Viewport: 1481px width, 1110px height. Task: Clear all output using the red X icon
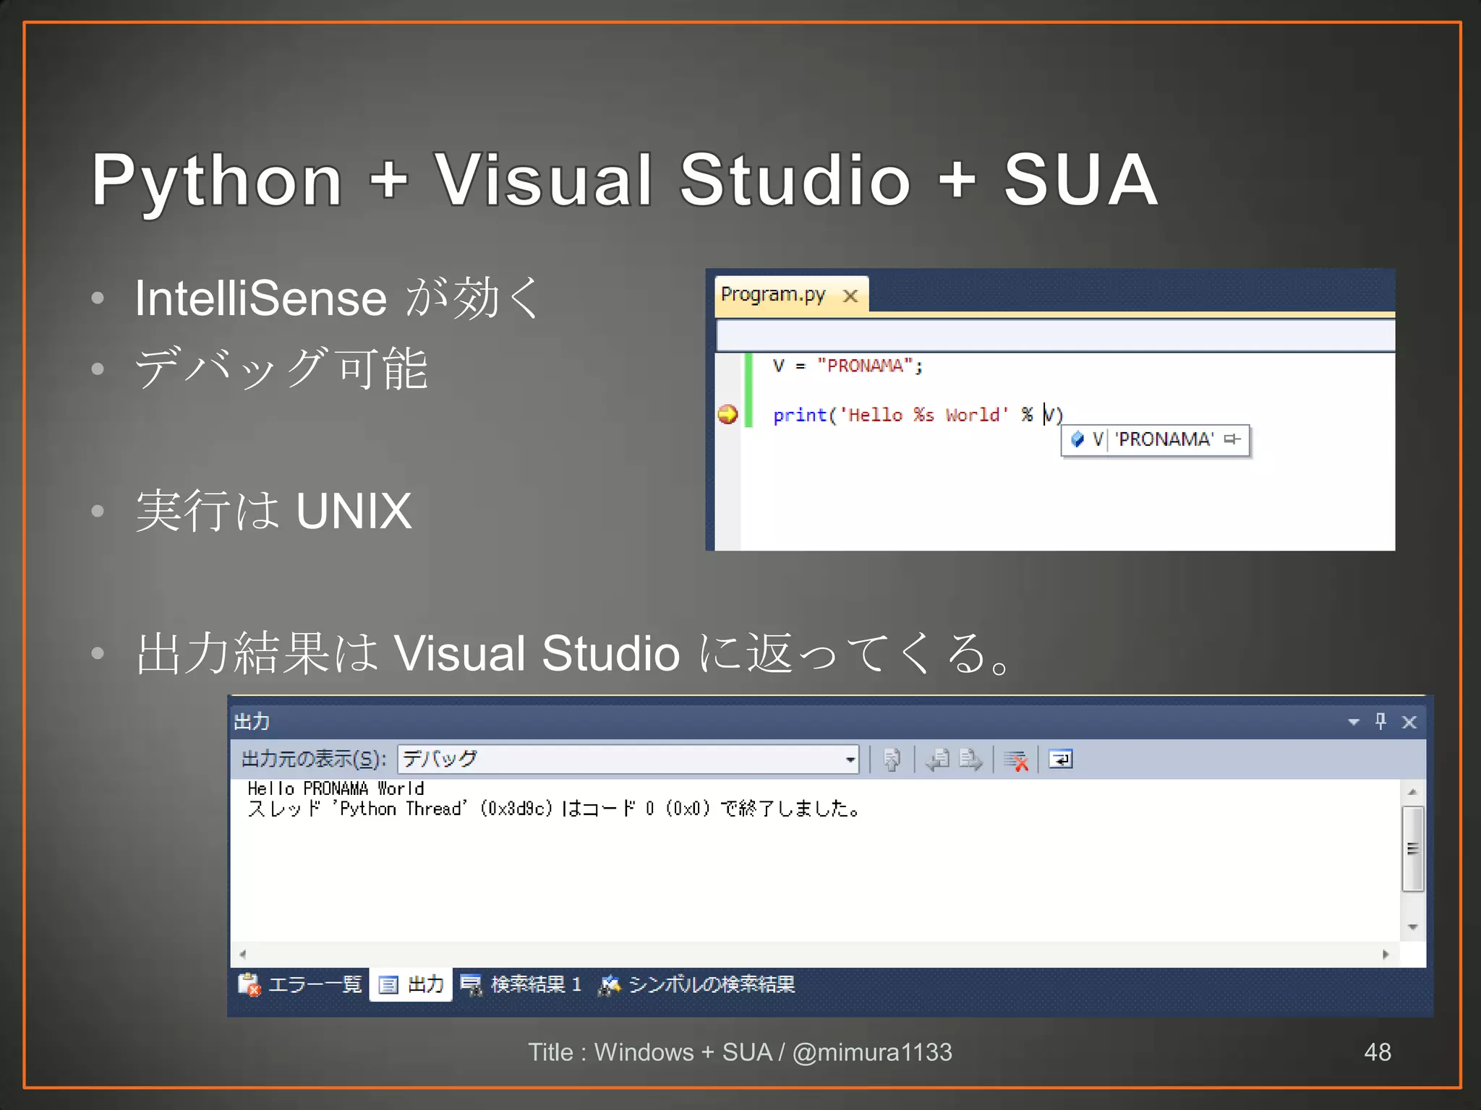tap(1016, 760)
